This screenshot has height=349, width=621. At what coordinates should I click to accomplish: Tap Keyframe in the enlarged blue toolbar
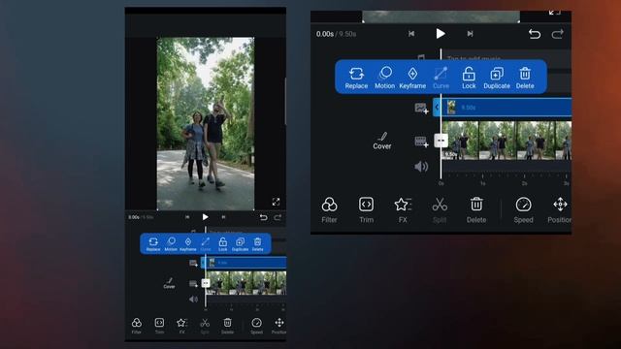[412, 78]
